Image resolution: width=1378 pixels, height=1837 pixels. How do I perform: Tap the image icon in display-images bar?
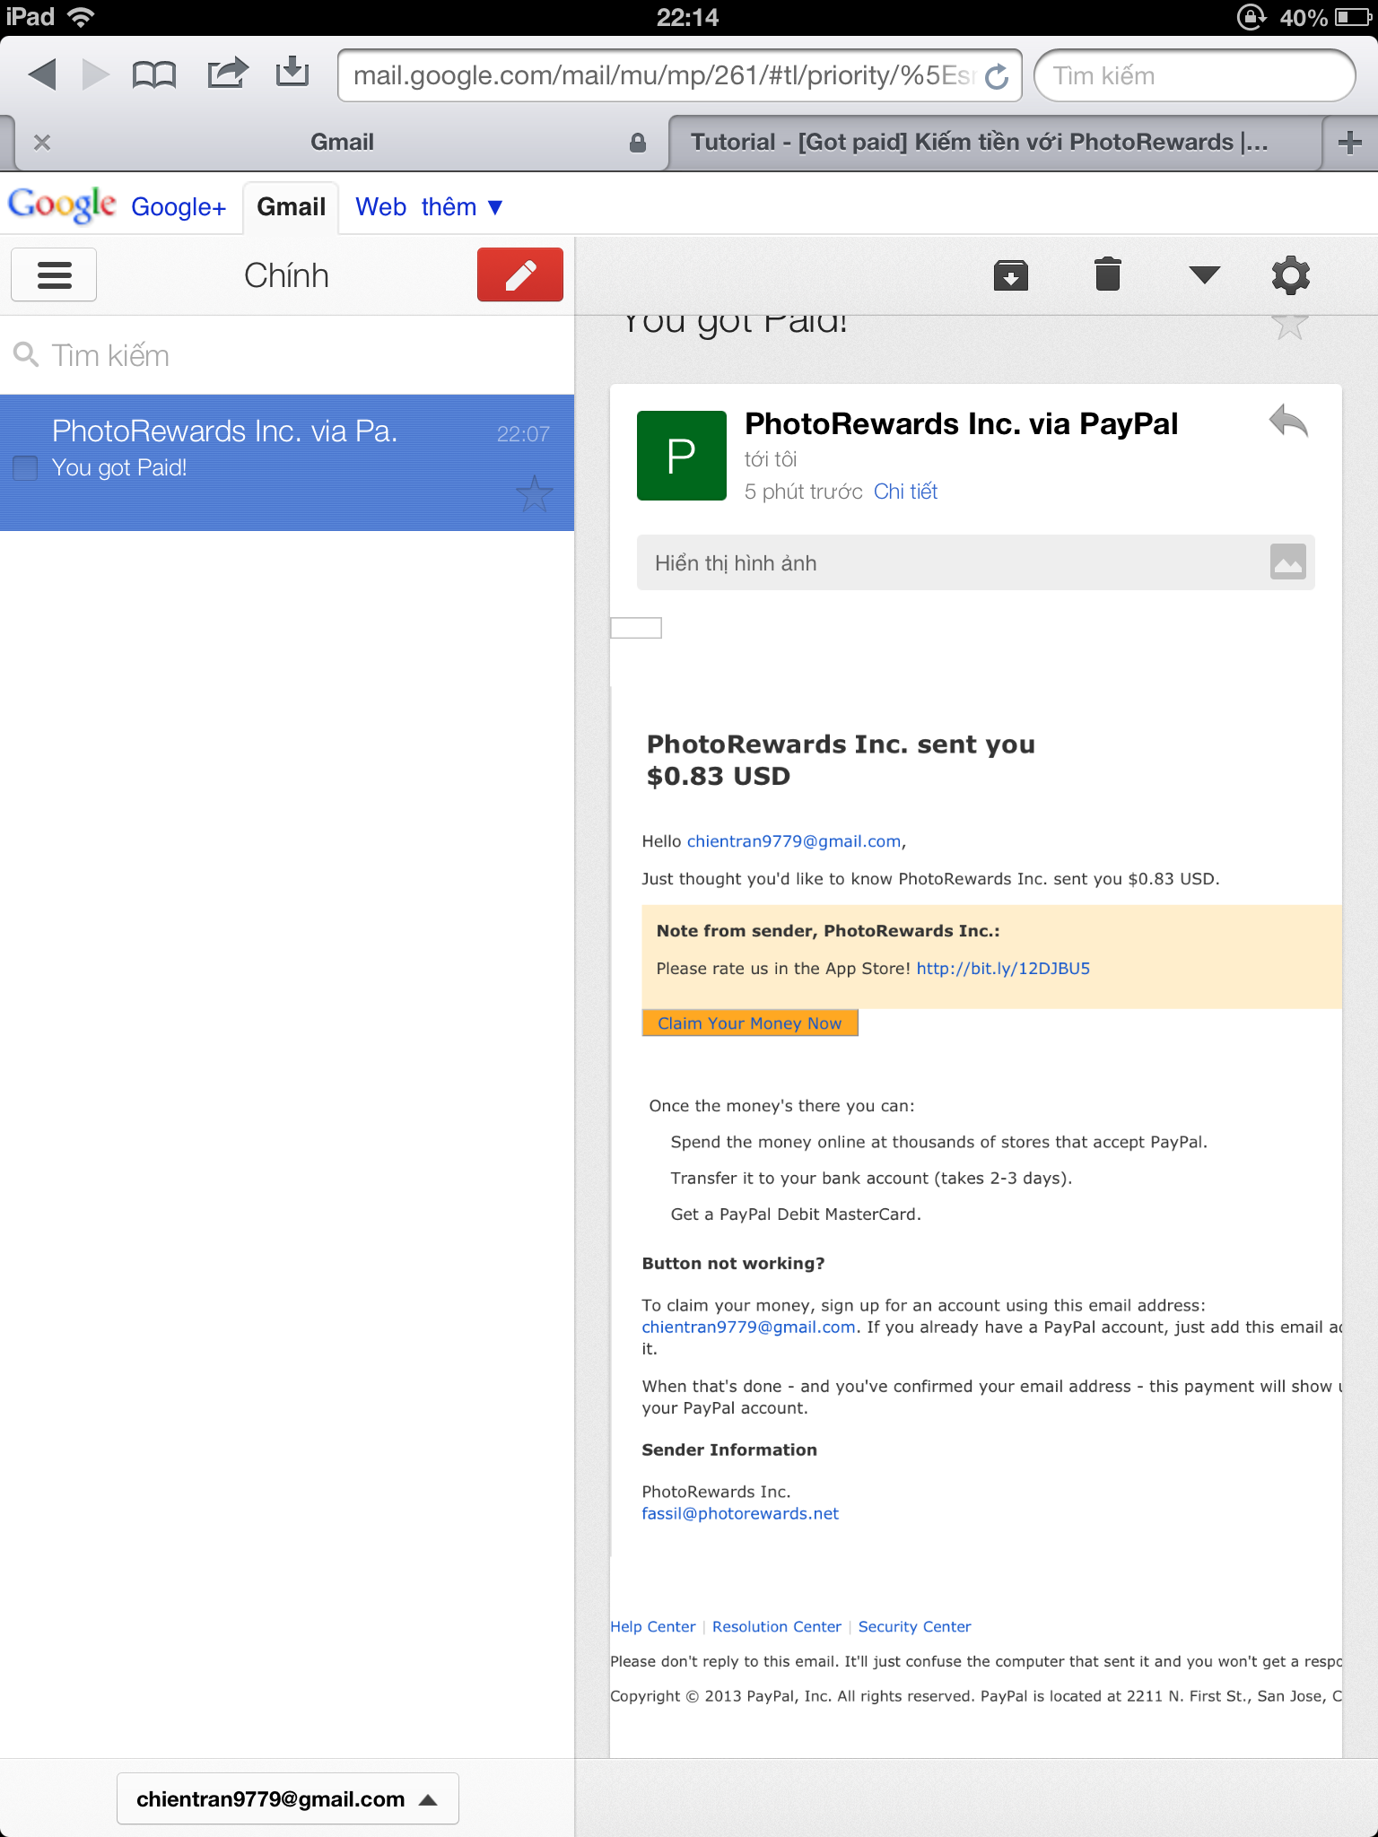tap(1287, 562)
